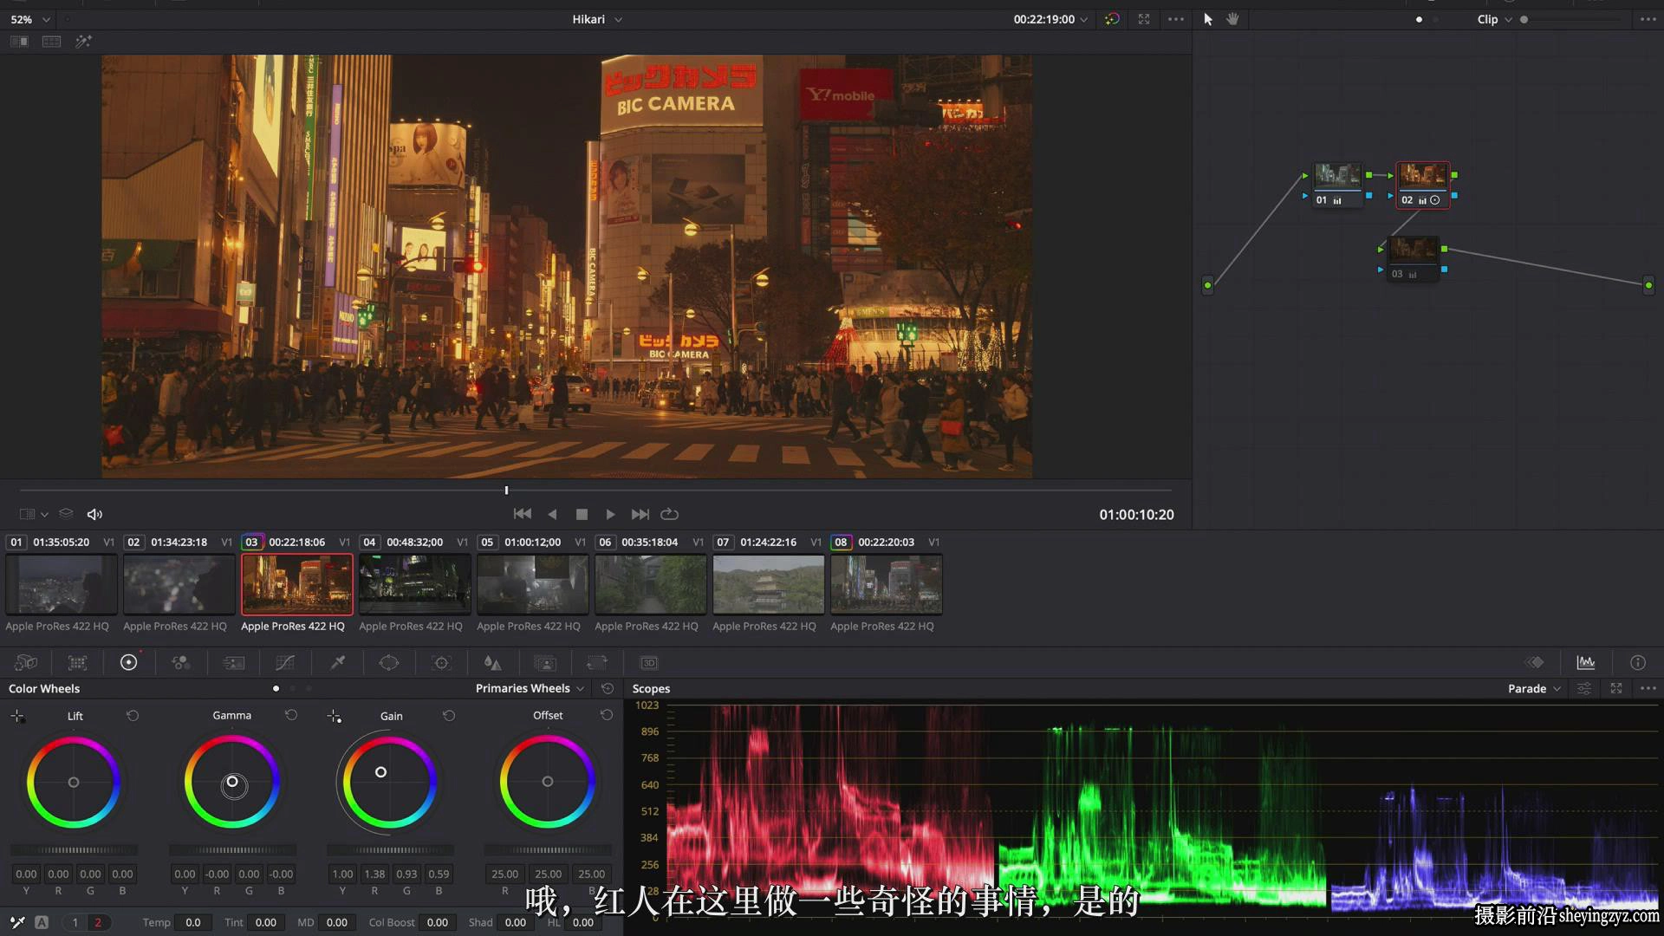Open the Curves palette

coord(285,663)
